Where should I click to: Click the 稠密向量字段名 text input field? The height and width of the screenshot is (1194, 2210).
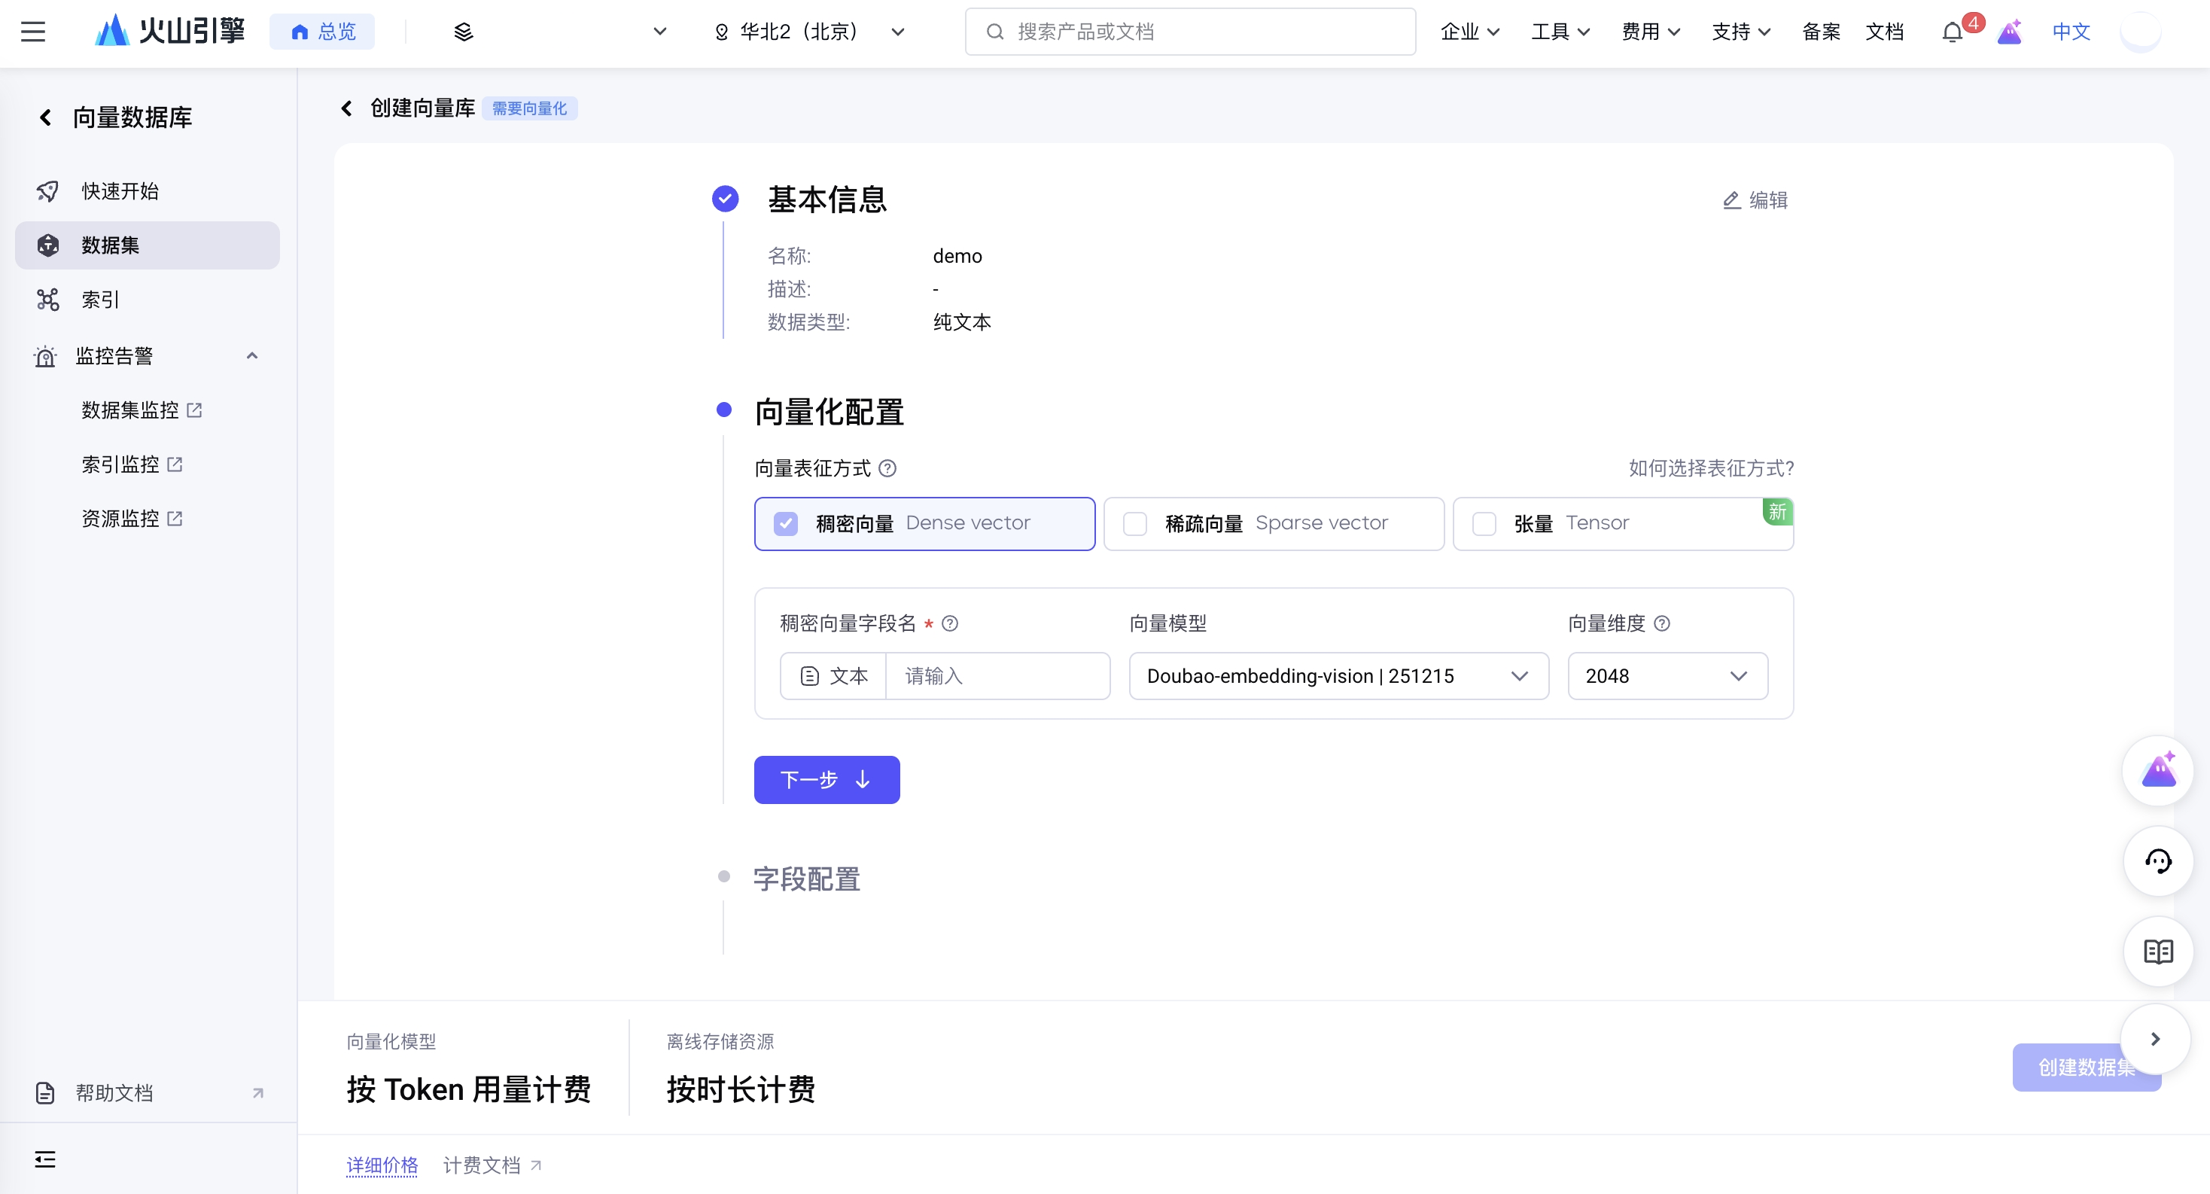coord(997,676)
